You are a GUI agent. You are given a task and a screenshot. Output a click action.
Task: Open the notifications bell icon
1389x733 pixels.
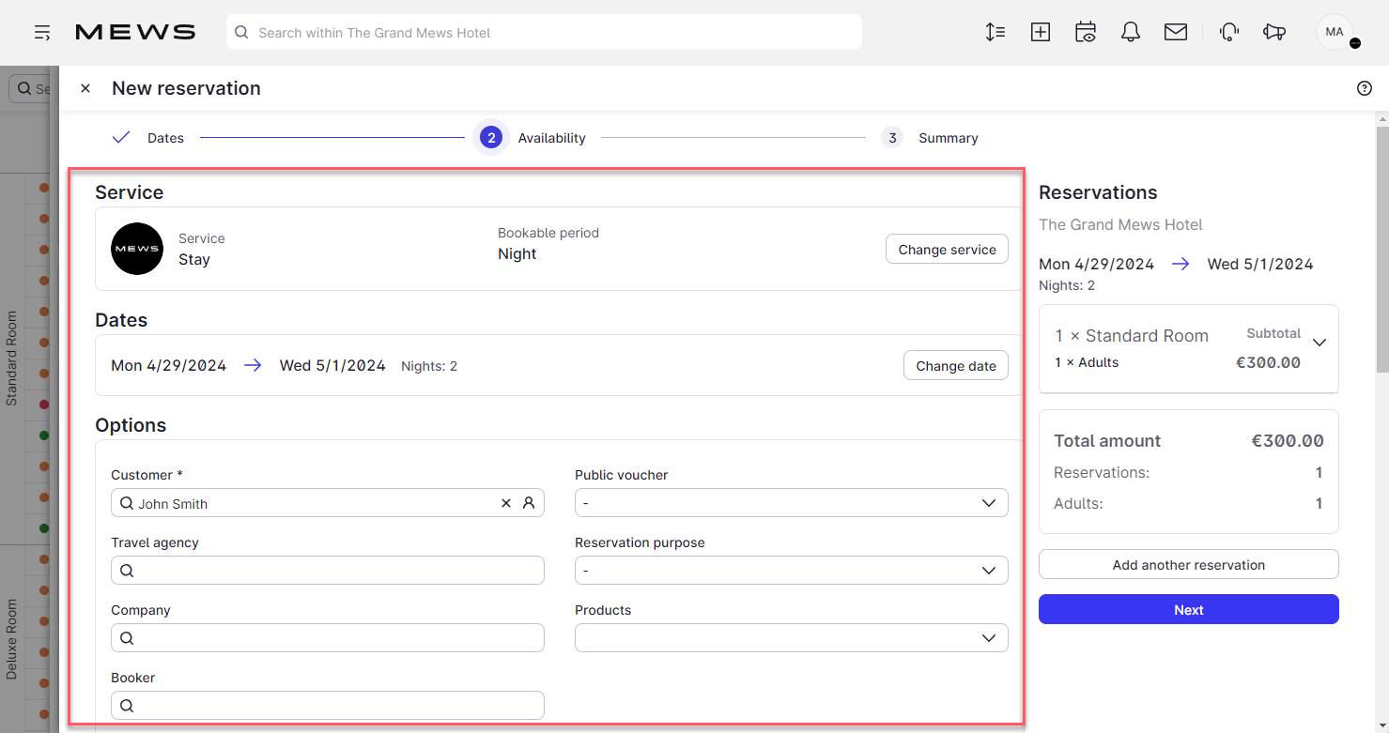click(x=1131, y=31)
